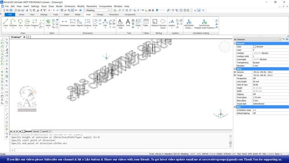This screenshot has height=163, width=289.
Task: Toggle QUAD in status bar
Action: (x=255, y=154)
